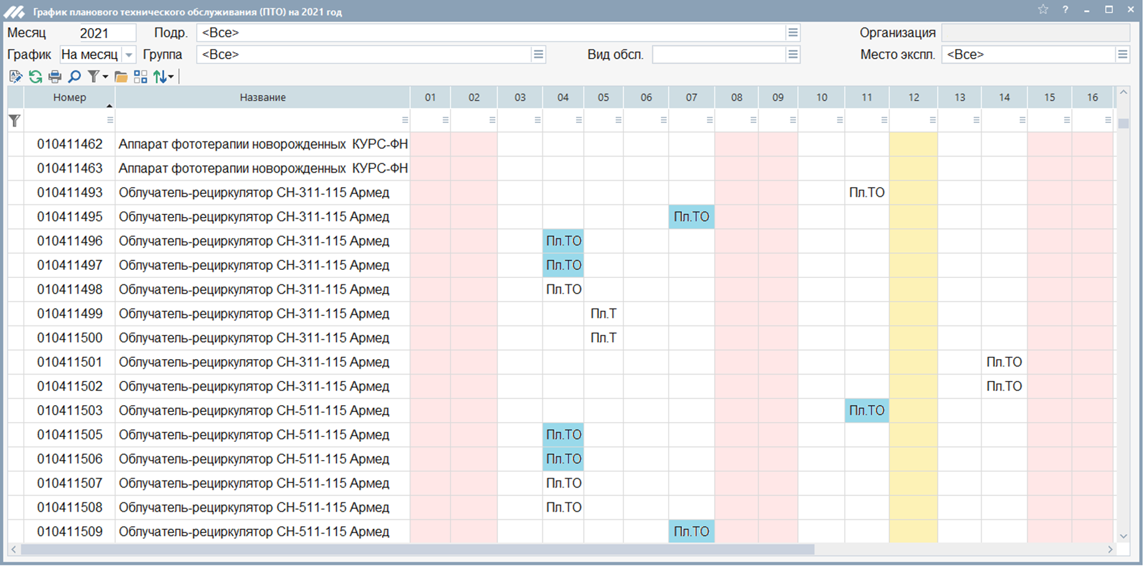Select row number 010411462
Screen dimensions: 1145x566
70,144
